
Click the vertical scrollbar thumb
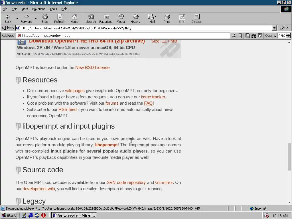[289, 157]
